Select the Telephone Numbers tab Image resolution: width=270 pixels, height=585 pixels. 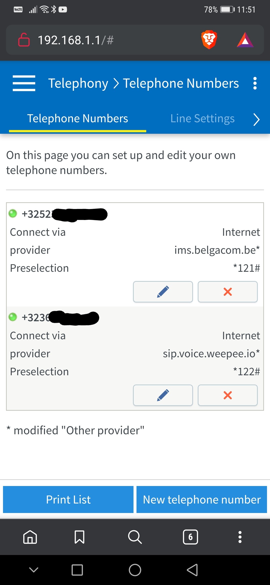[77, 118]
